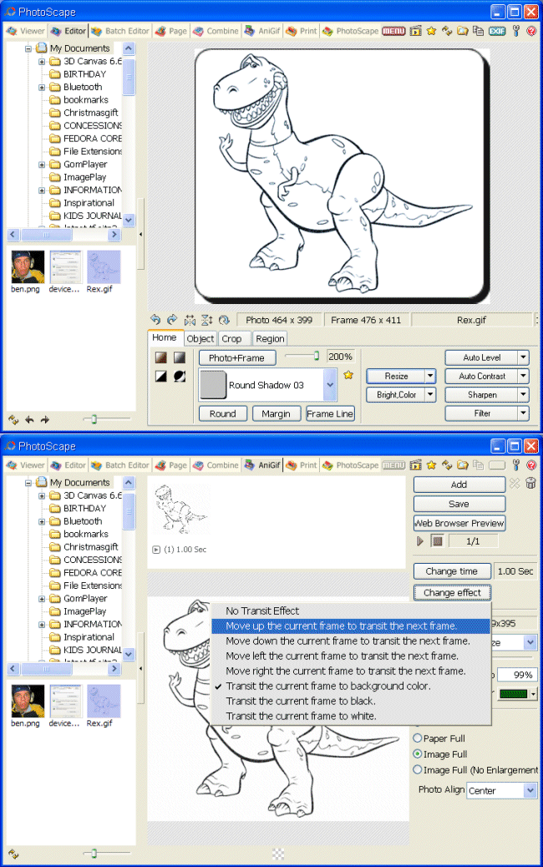
Task: Click vertical flip icon in Editor window
Action: tap(207, 320)
